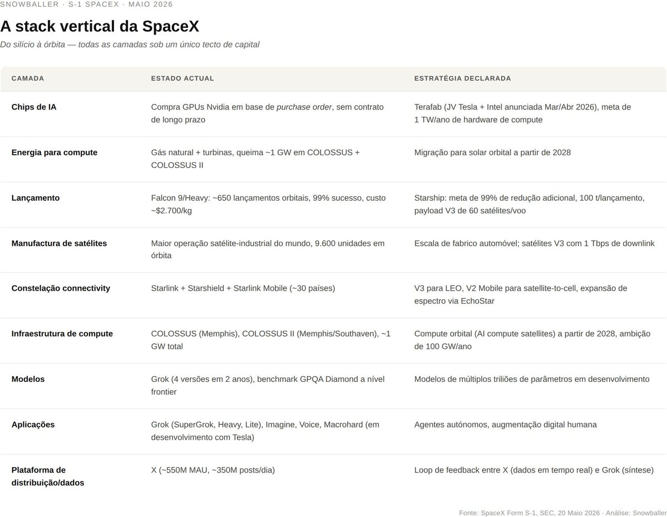Image resolution: width=667 pixels, height=517 pixels.
Task: Click the subtitle "Do silício à órbita" line
Action: 130,44
